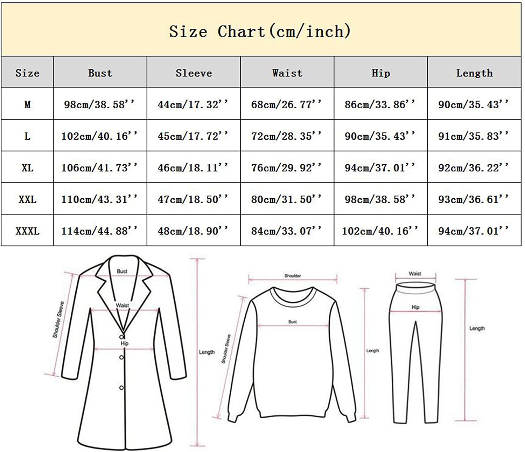
Task: Click the 102cm/40.16'' hip cell
Action: [x=380, y=231]
